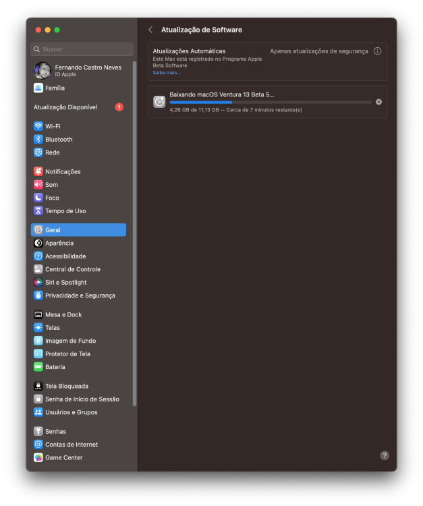Click the macOS Ventura update gear icon
Image resolution: width=423 pixels, height=506 pixels.
click(159, 102)
